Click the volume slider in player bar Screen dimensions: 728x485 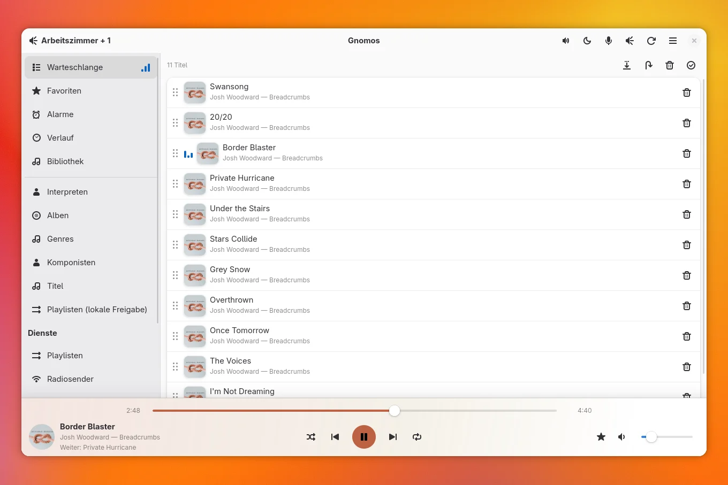[x=667, y=437]
